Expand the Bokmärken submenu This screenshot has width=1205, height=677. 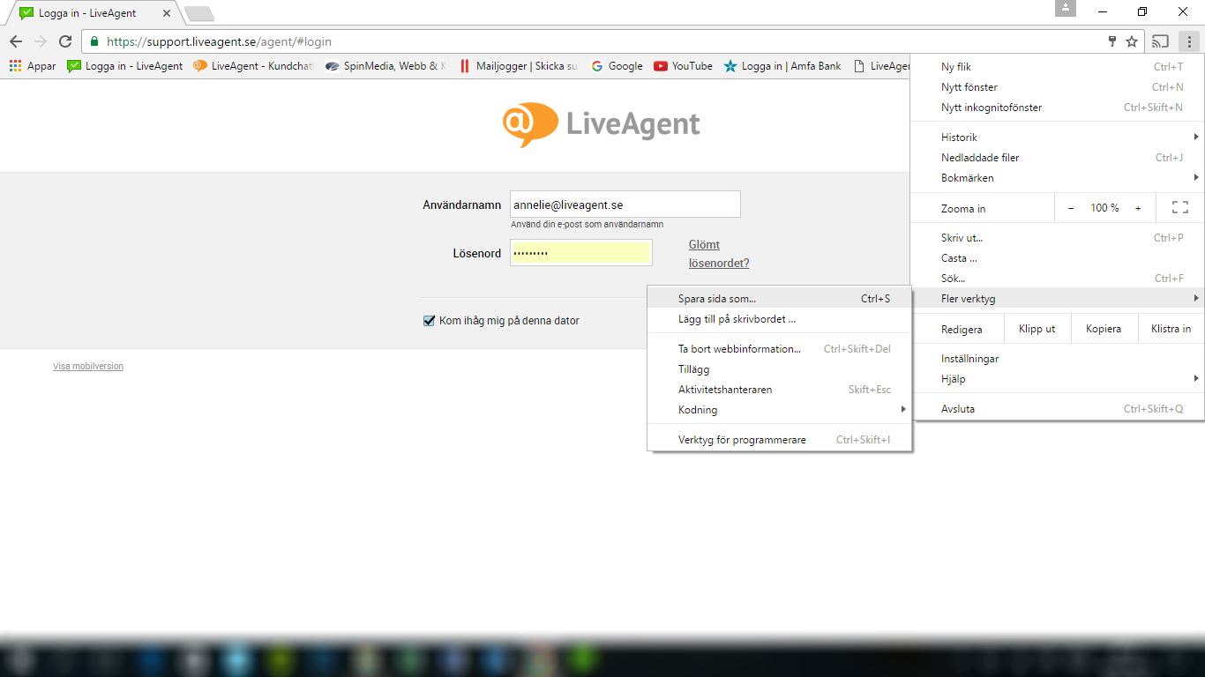pyautogui.click(x=1058, y=178)
